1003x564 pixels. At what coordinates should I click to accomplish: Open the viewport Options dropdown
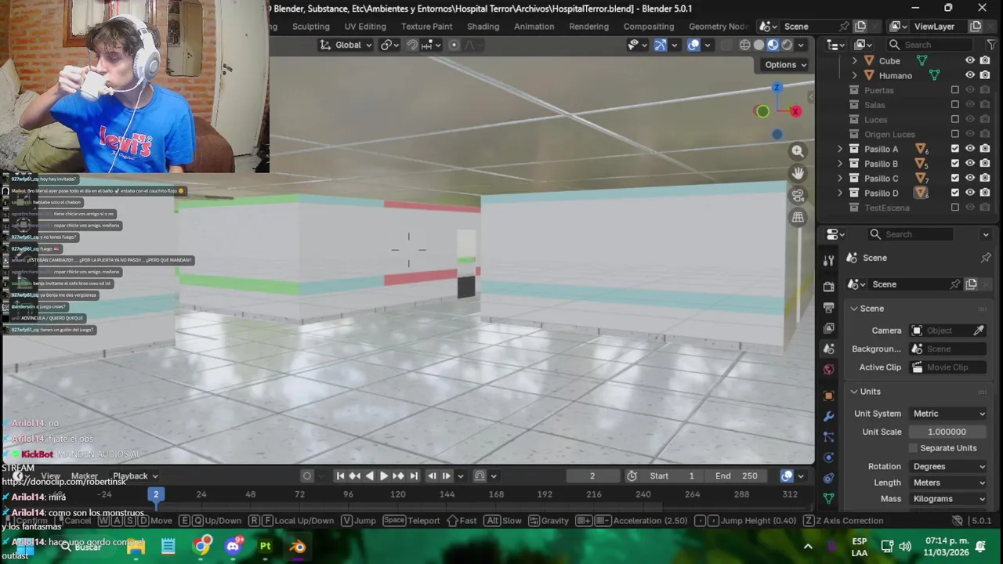[x=786, y=64]
